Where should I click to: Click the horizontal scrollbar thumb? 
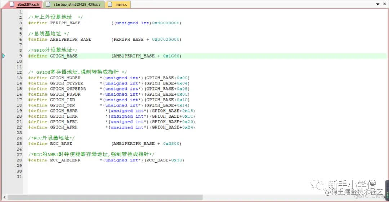[x=105, y=197]
